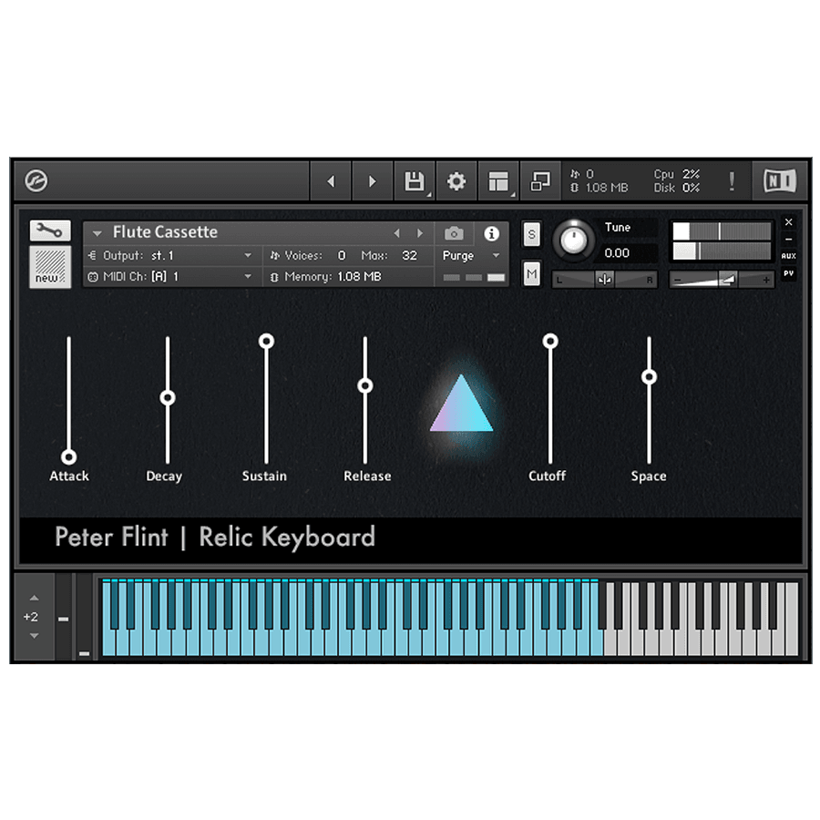This screenshot has height=820, width=820.
Task: Open the Output st. 1 dropdown
Action: [171, 255]
